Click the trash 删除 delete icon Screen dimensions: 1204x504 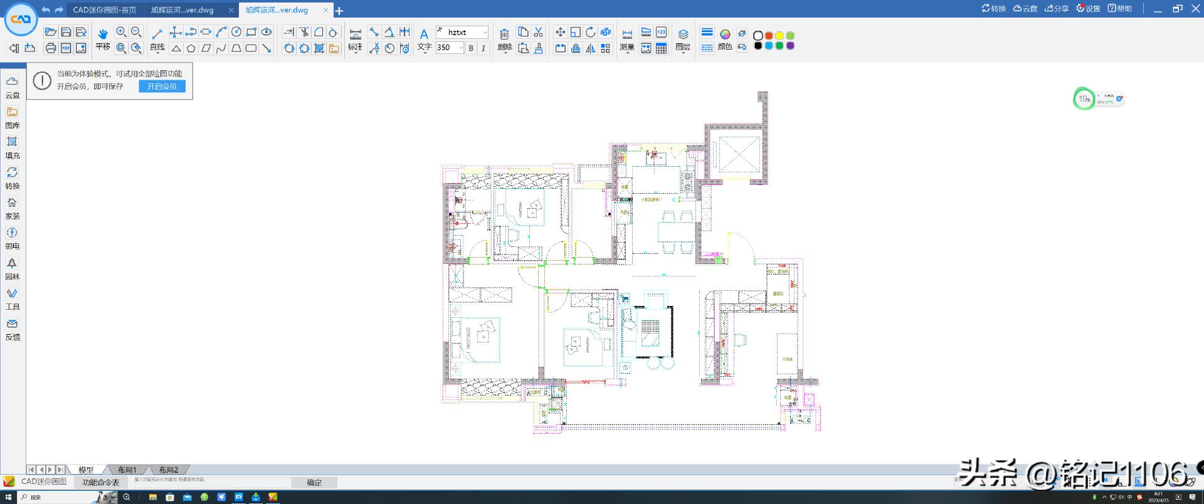pyautogui.click(x=504, y=34)
